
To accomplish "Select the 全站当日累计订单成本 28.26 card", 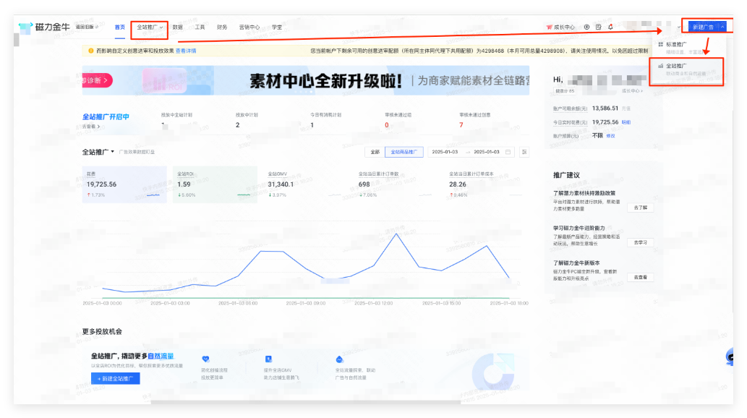I will coord(487,184).
